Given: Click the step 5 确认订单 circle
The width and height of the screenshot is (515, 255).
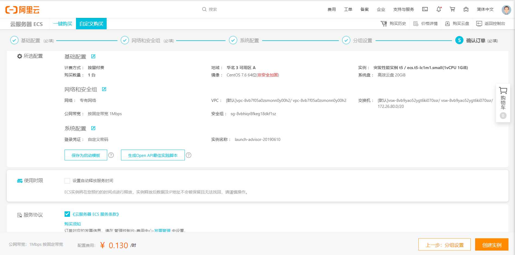Looking at the screenshot, I should (459, 40).
